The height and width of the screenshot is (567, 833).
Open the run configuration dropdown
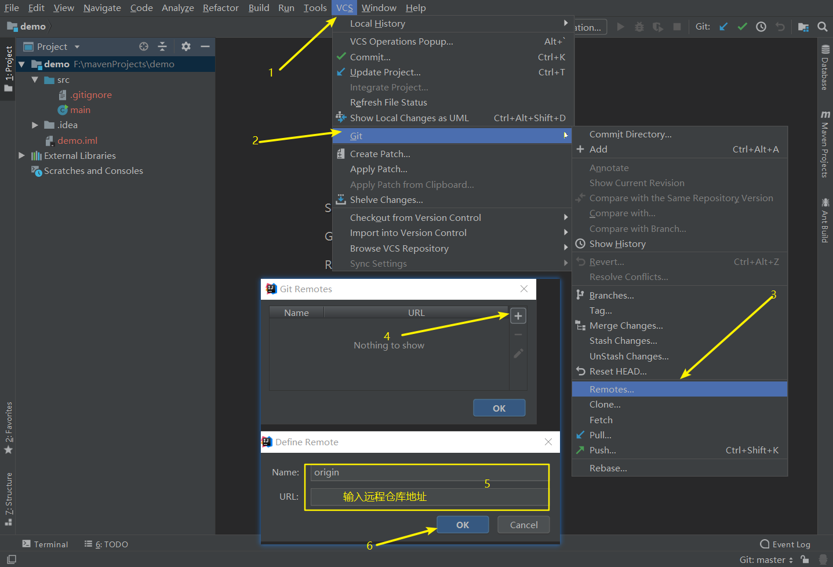[590, 27]
